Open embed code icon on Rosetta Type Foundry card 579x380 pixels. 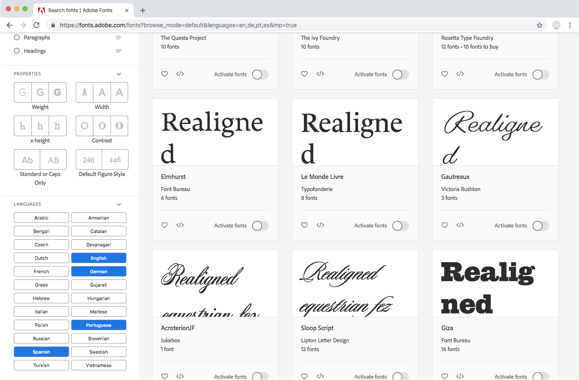click(x=460, y=74)
